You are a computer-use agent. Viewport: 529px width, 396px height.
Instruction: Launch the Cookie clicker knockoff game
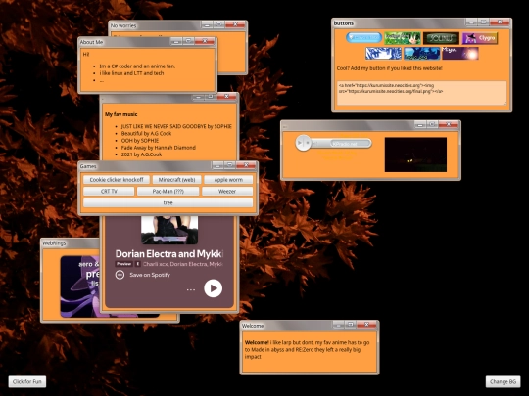pos(117,180)
